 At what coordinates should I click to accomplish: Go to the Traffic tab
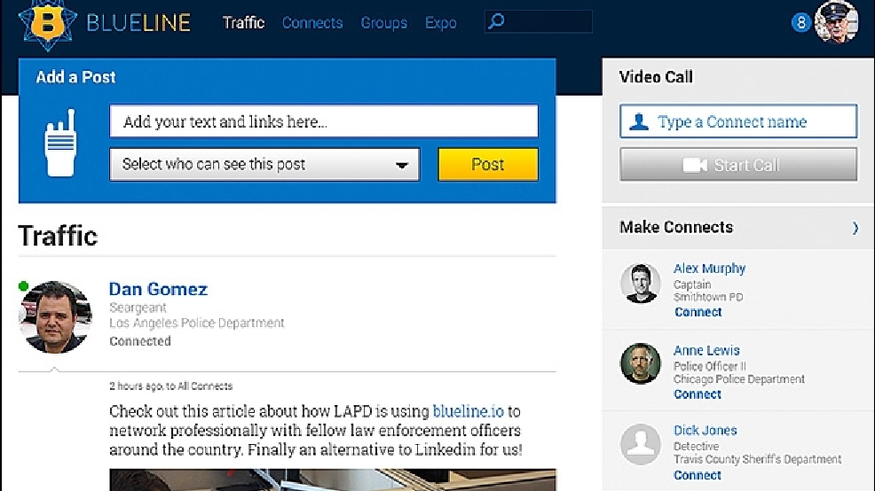coord(243,23)
